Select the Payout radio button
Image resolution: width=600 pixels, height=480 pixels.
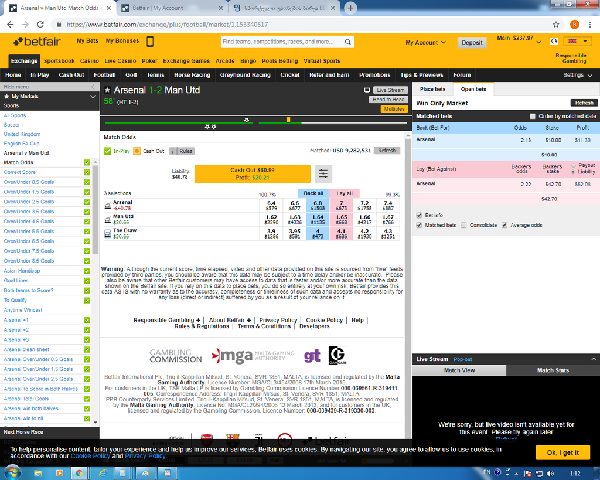pyautogui.click(x=573, y=165)
